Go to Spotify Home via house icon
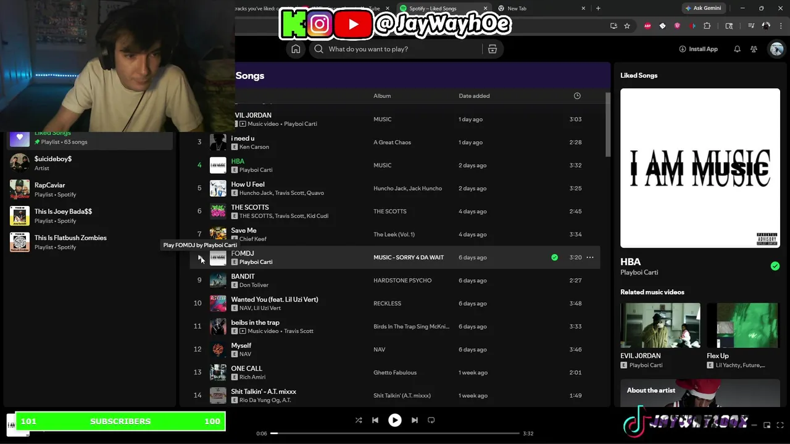 296,49
